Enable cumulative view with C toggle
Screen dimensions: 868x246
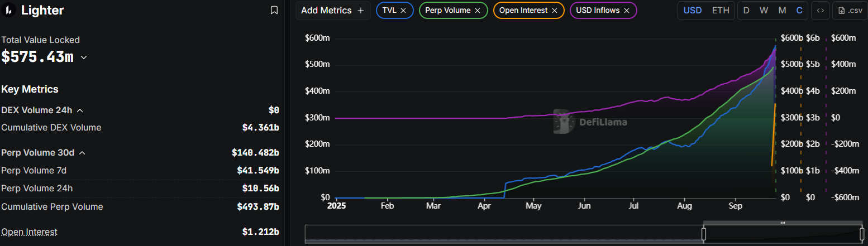pos(799,11)
